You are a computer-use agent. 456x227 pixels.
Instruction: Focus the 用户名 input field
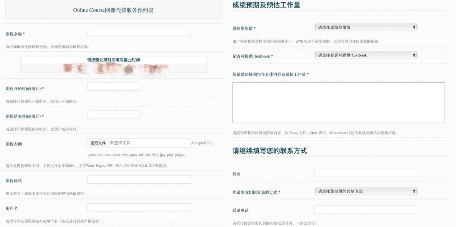[x=138, y=207]
